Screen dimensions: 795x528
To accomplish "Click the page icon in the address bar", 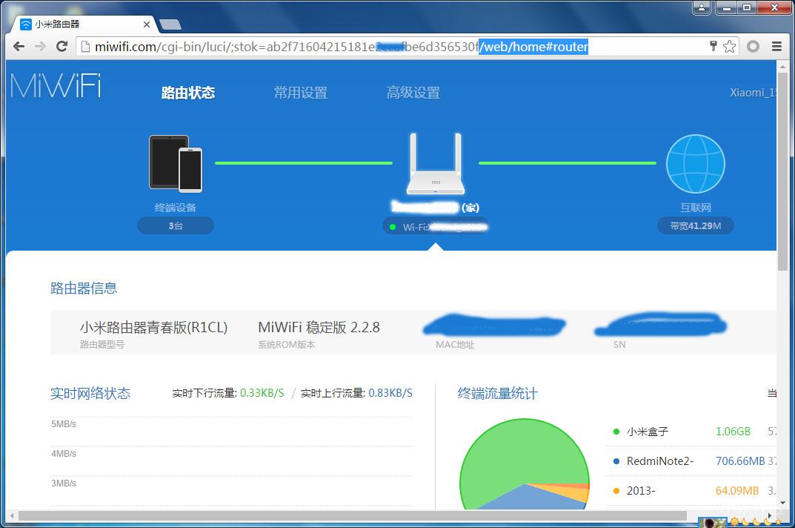I will coord(85,47).
